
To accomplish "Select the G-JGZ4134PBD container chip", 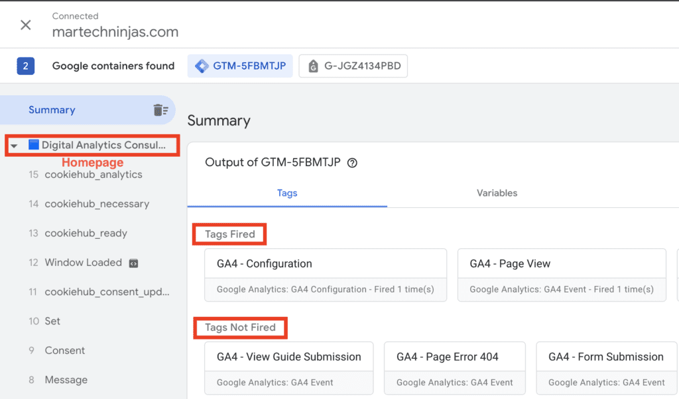I will pos(353,66).
